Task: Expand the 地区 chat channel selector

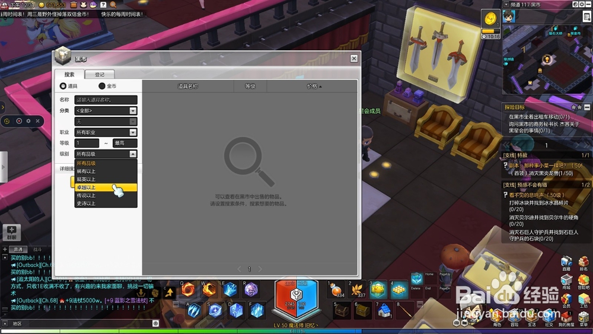Action: click(x=5, y=323)
